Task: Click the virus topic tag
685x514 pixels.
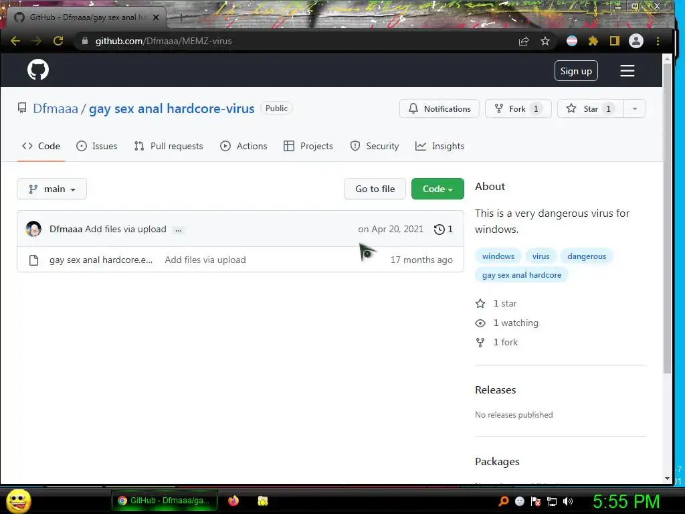Action: coord(541,256)
